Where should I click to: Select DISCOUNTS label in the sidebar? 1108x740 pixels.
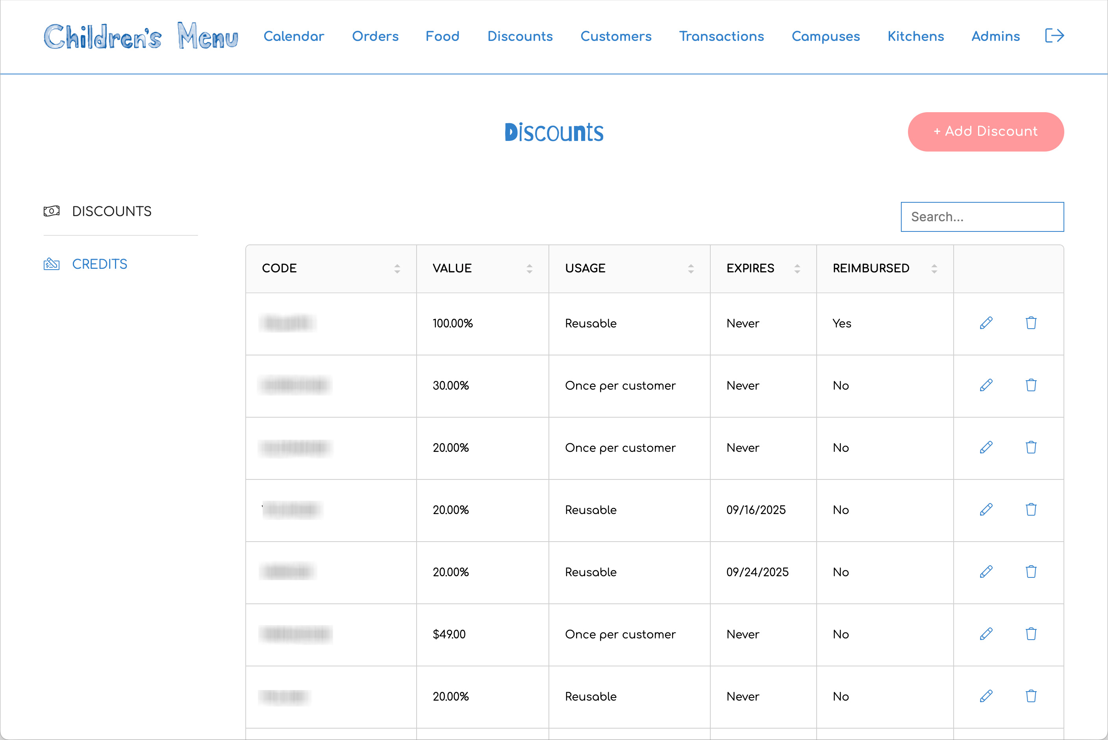click(112, 211)
